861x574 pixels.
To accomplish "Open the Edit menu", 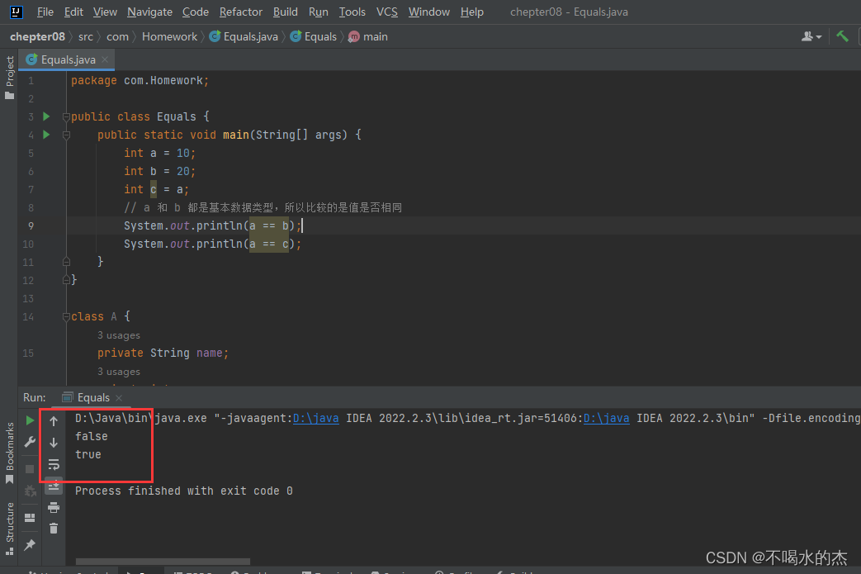I will 73,12.
